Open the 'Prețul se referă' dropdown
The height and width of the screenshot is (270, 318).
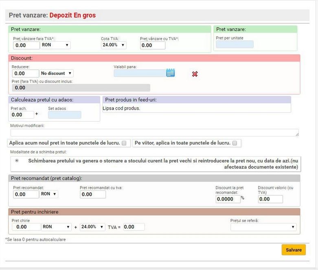click(263, 227)
